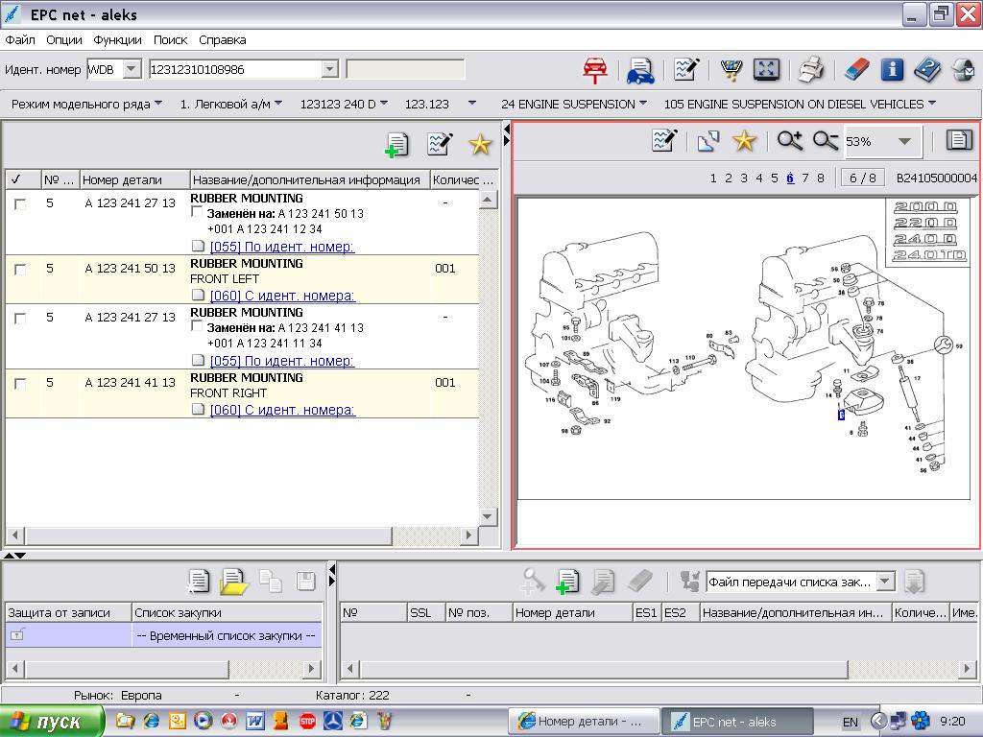This screenshot has height=737, width=983.
Task: Open the blue info icon
Action: 892,70
